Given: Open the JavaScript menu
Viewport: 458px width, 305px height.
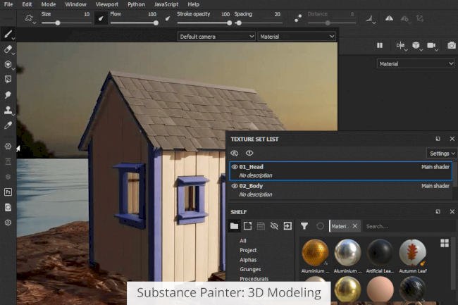Looking at the screenshot, I should tap(166, 4).
